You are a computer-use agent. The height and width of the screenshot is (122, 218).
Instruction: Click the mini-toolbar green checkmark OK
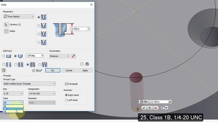(x=144, y=108)
